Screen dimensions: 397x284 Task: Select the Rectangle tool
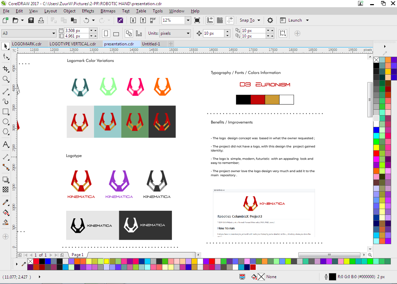(x=6, y=112)
